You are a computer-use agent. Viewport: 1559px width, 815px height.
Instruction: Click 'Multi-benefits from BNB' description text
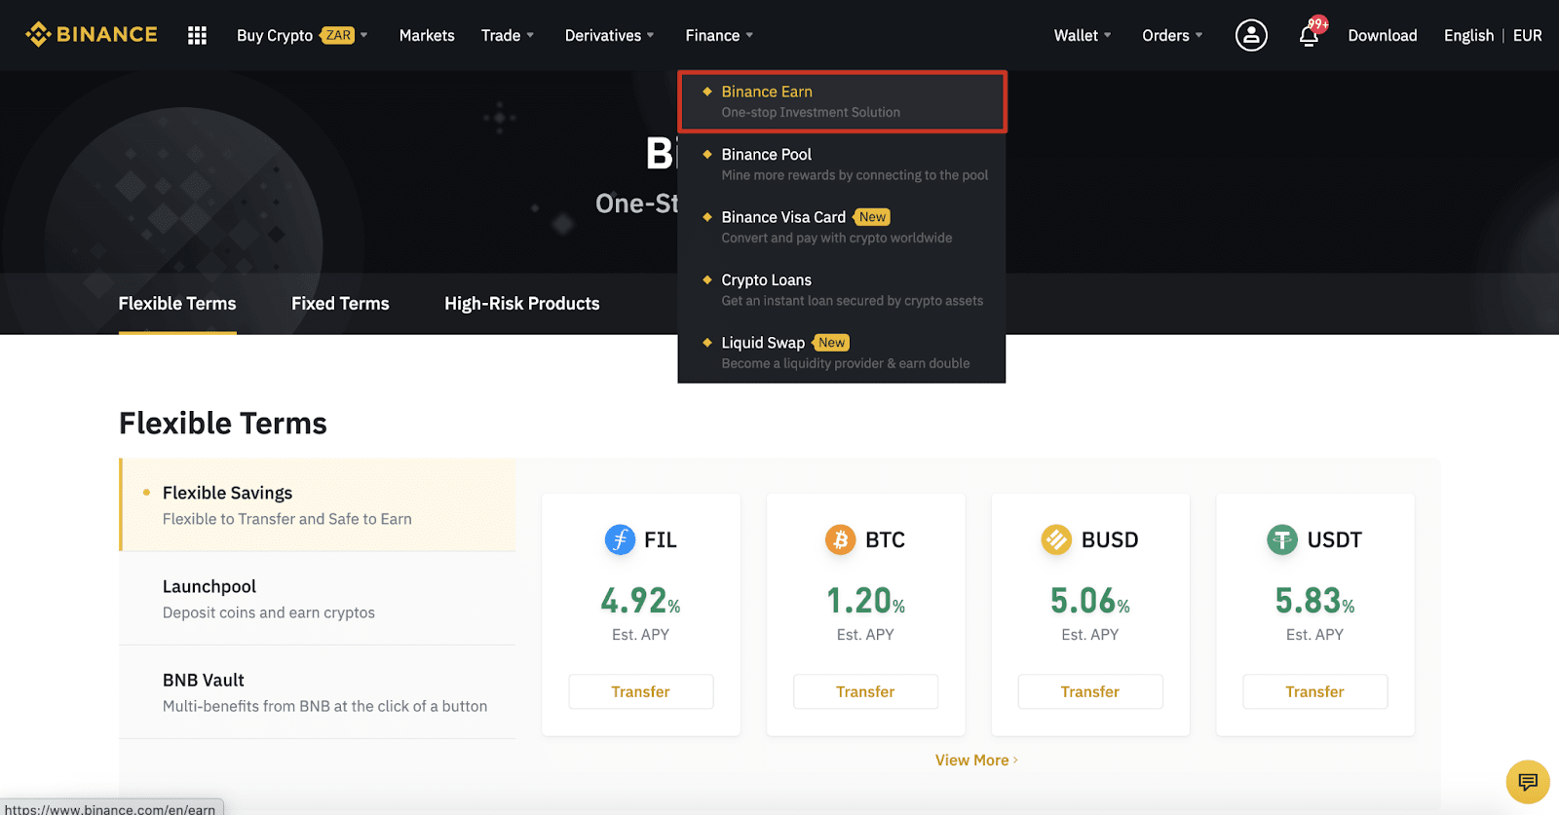(325, 706)
